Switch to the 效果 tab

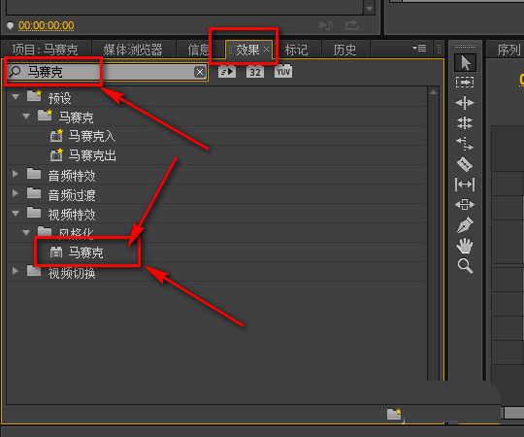pos(247,50)
